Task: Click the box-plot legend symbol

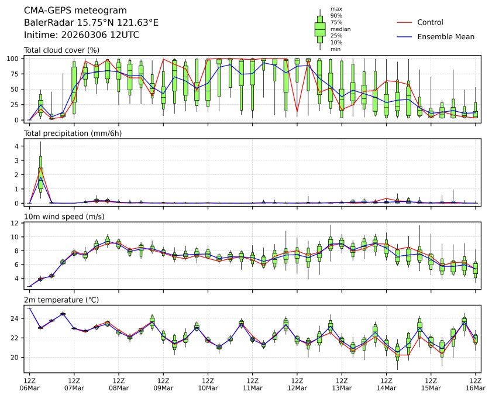Action: coord(319,29)
